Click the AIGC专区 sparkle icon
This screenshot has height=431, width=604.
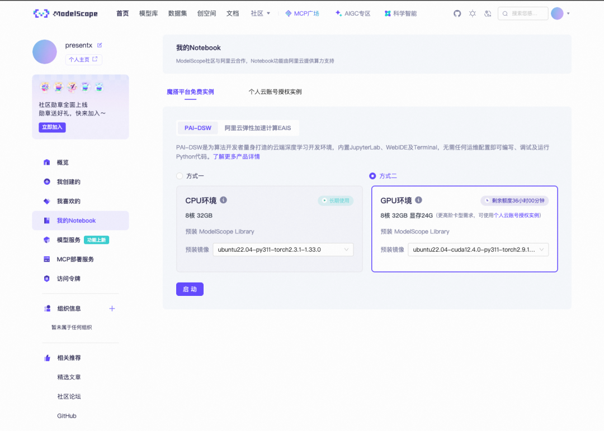pyautogui.click(x=338, y=13)
